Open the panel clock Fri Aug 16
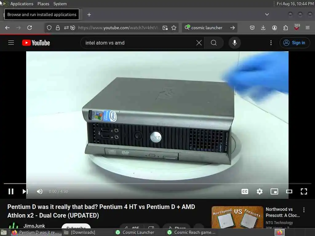315x236 pixels. pyautogui.click(x=295, y=4)
